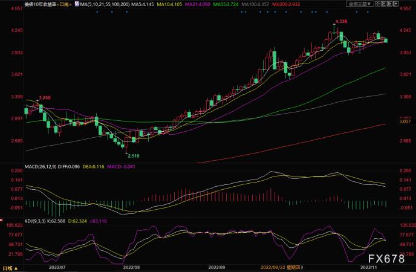Click the third chart toolbar icon beside 全部主题
The height and width of the screenshot is (272, 416).
[390, 4]
